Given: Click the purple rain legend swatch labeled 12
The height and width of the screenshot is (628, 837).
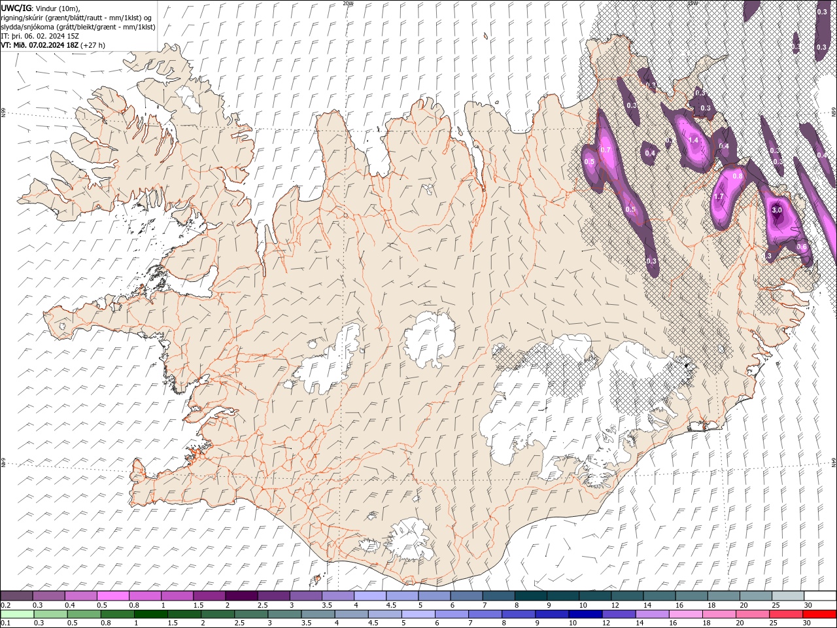Looking at the screenshot, I should (619, 614).
